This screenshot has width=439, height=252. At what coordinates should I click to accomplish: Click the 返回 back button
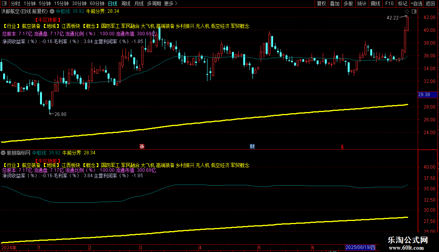coord(430,3)
